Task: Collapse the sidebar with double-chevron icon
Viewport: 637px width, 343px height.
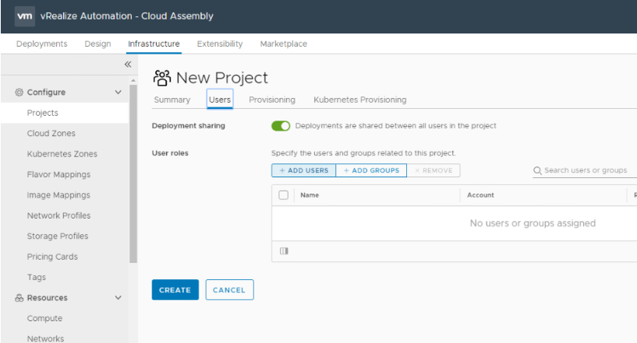Action: 128,65
